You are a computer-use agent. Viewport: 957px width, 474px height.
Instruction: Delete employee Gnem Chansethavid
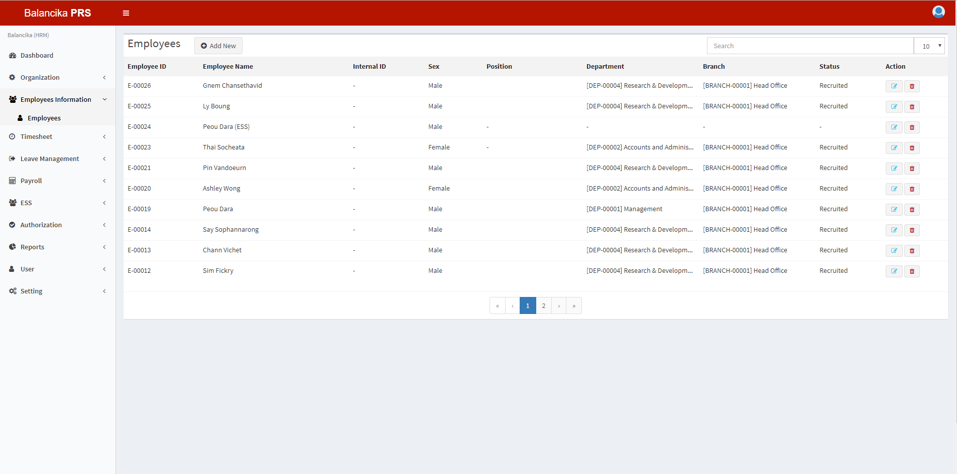912,86
